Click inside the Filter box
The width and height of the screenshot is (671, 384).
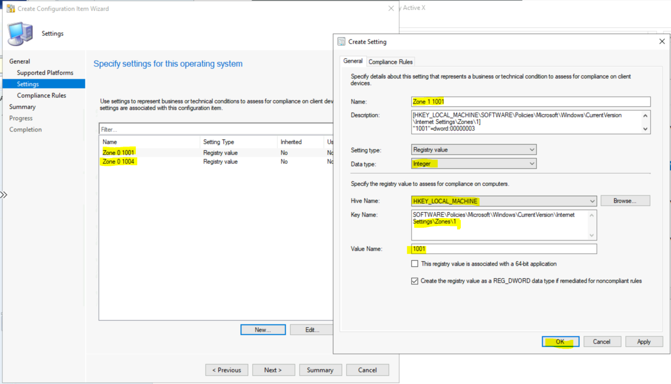[x=175, y=129]
